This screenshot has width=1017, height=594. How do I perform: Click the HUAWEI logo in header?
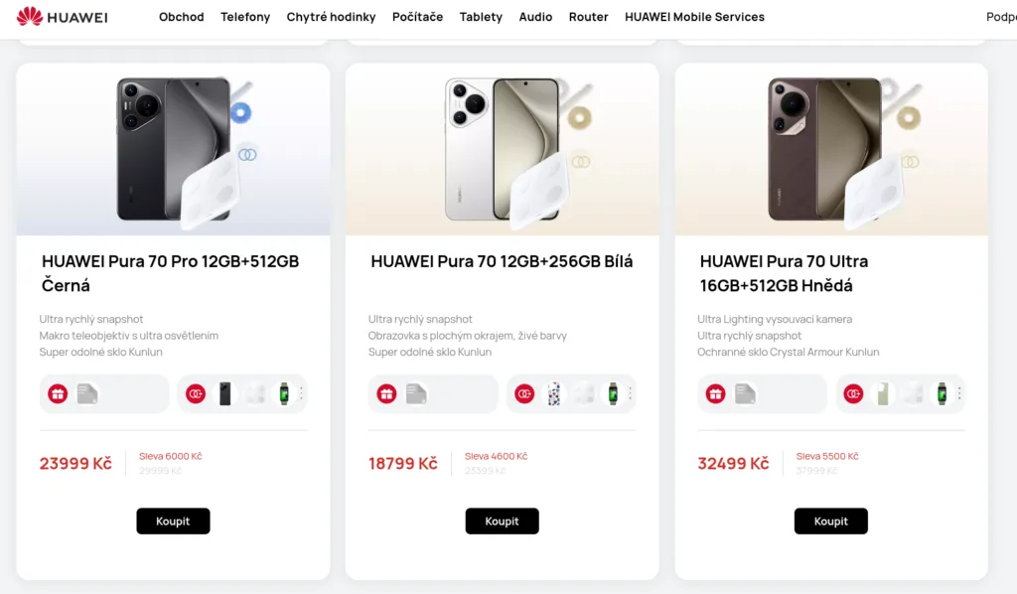(62, 17)
